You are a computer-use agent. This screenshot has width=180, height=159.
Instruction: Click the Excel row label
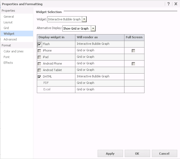(47, 89)
